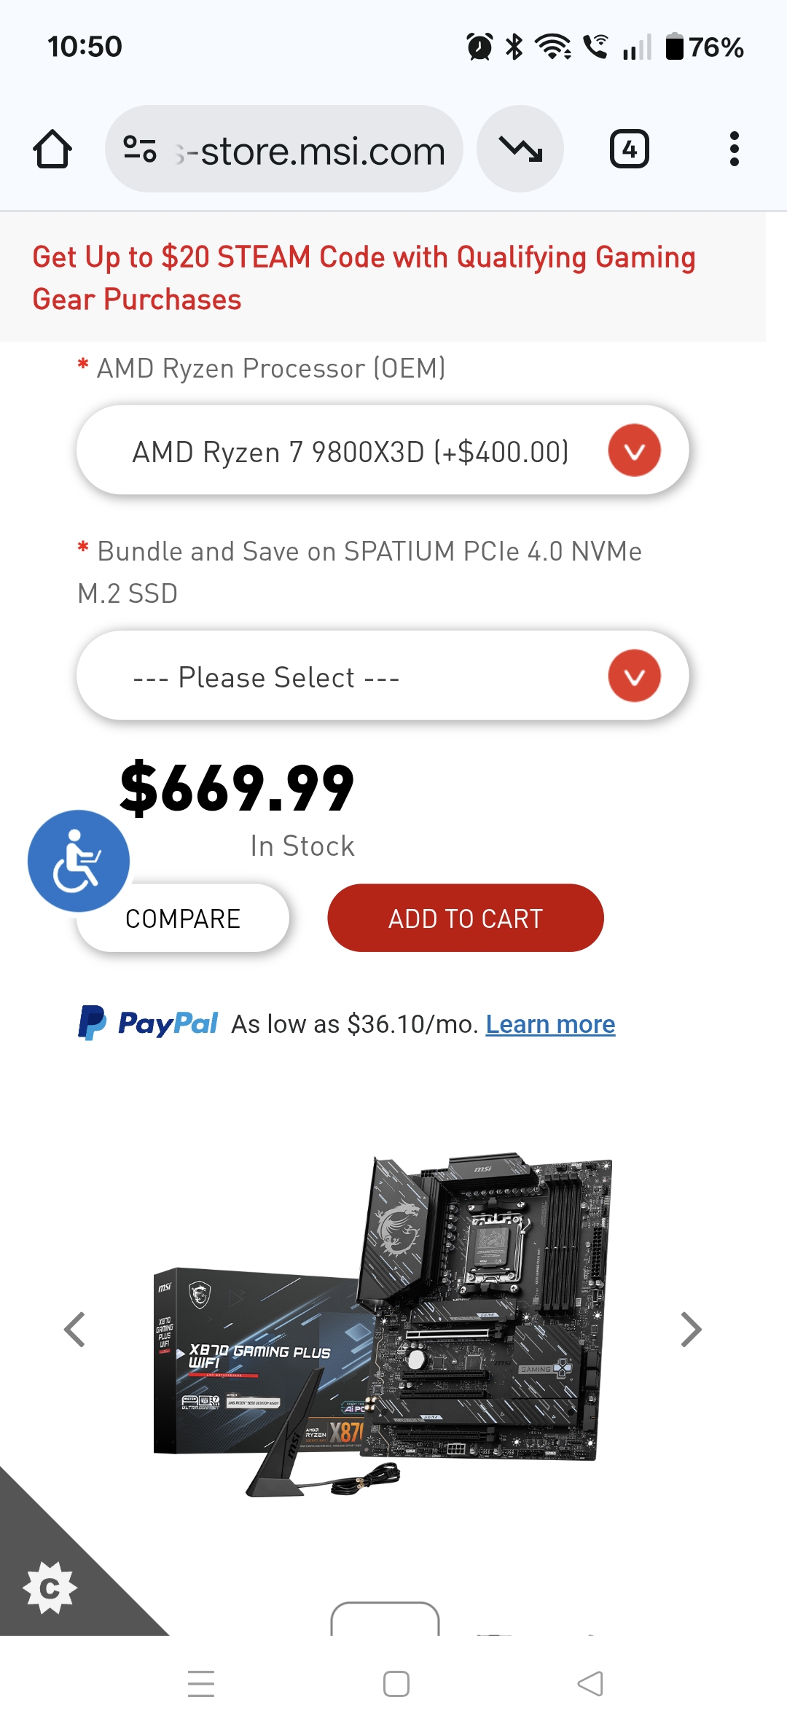Open site settings icon in address bar
The height and width of the screenshot is (1732, 787).
[x=140, y=149]
